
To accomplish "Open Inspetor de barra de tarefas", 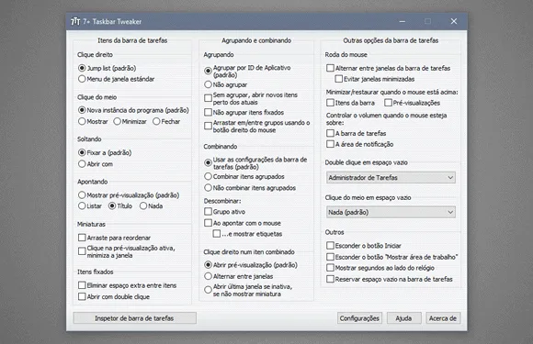I will (134, 318).
